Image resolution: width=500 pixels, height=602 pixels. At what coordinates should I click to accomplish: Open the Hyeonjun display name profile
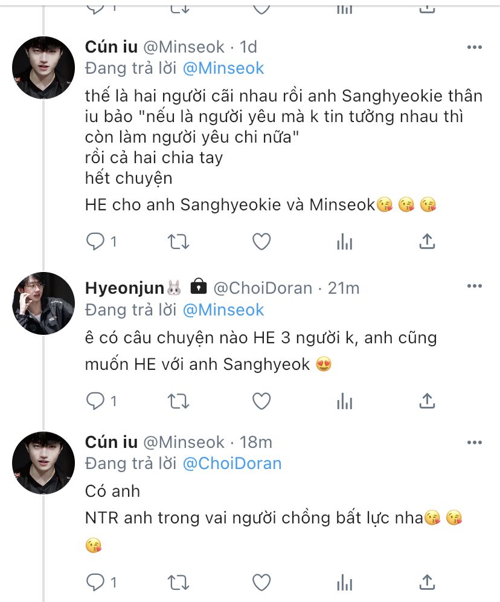(124, 288)
